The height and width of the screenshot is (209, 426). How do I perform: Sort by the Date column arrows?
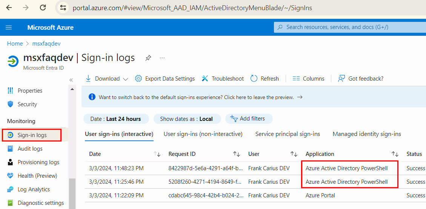pos(157,154)
